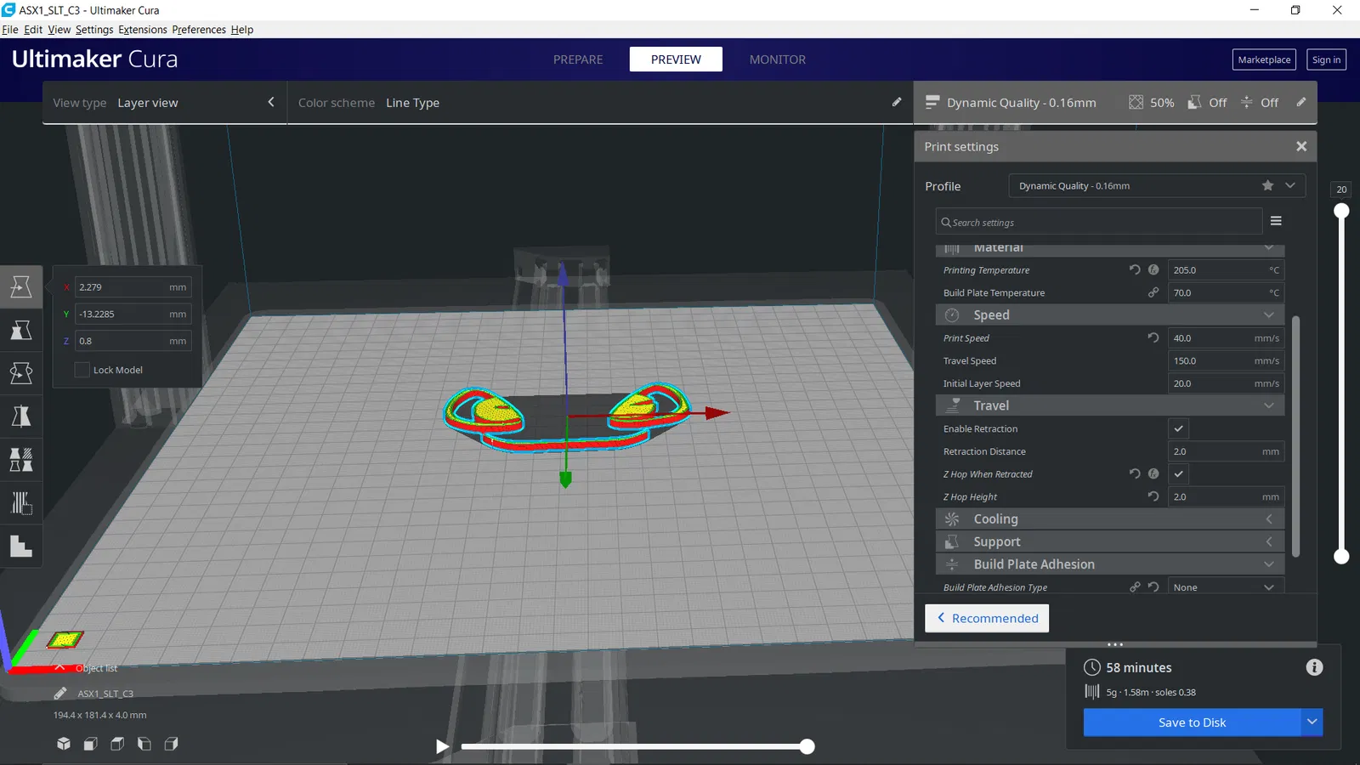The image size is (1360, 765).
Task: Click the simulation path slider handle
Action: [807, 746]
